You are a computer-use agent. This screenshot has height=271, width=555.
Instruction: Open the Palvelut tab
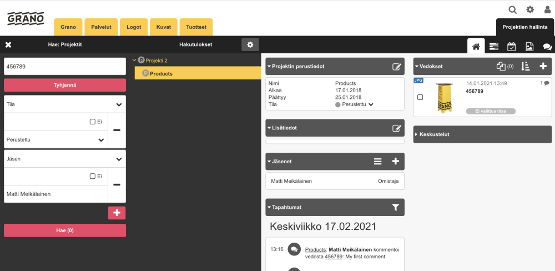click(101, 27)
